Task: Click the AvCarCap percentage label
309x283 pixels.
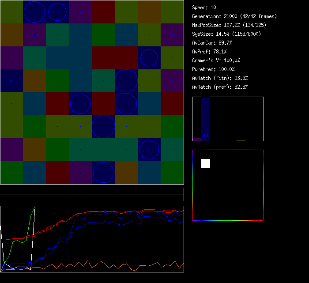Action: tap(212, 43)
